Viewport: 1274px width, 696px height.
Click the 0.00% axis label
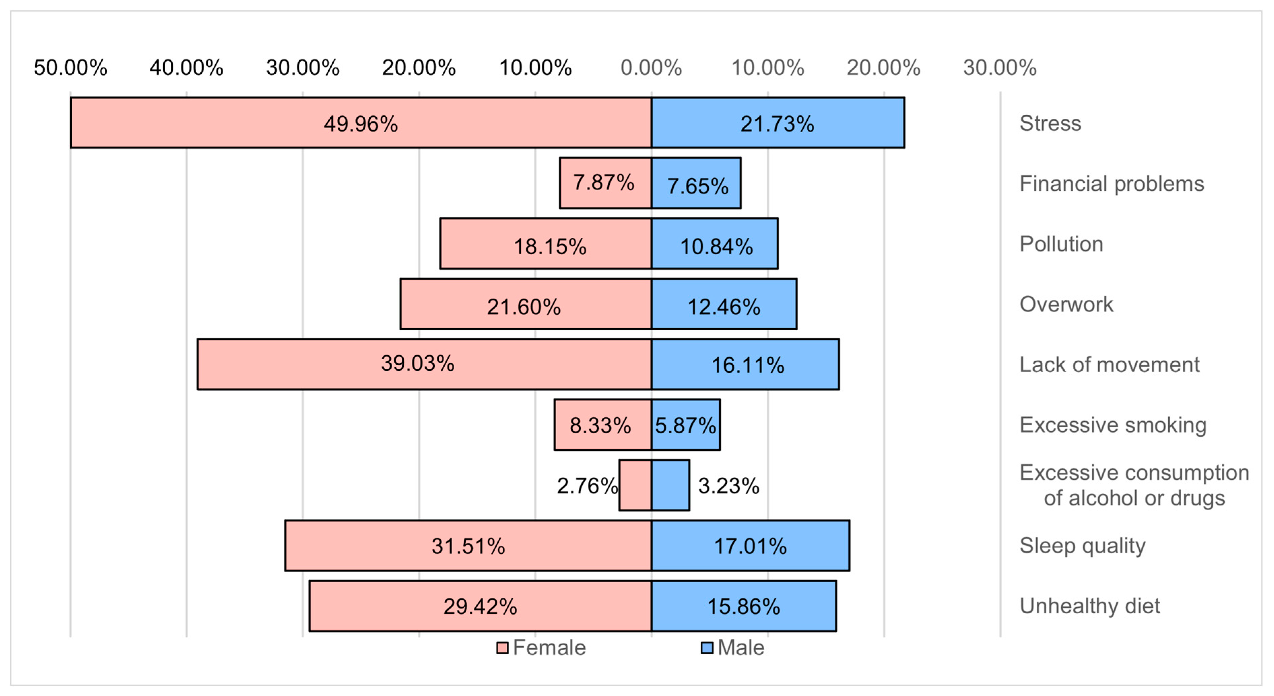tap(651, 68)
